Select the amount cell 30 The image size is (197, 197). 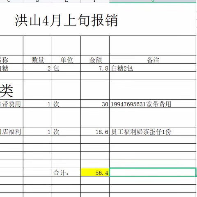click(x=95, y=104)
